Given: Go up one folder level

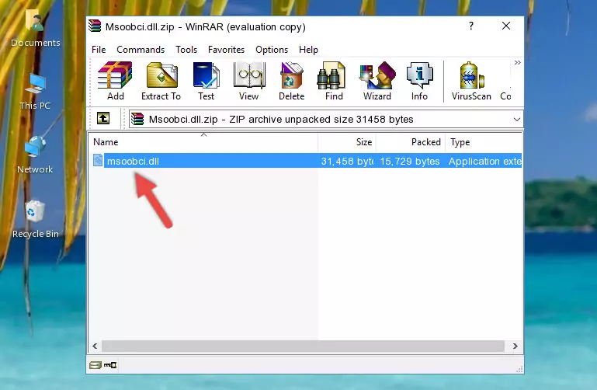Looking at the screenshot, I should pos(103,118).
